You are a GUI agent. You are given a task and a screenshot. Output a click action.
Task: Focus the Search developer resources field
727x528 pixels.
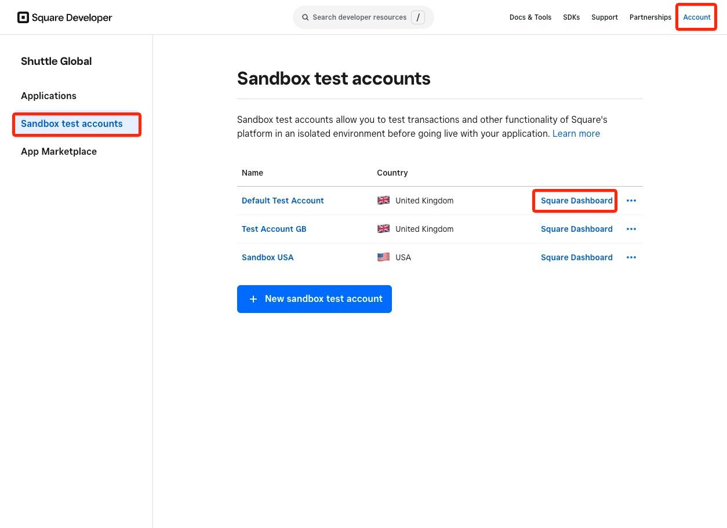coord(363,17)
